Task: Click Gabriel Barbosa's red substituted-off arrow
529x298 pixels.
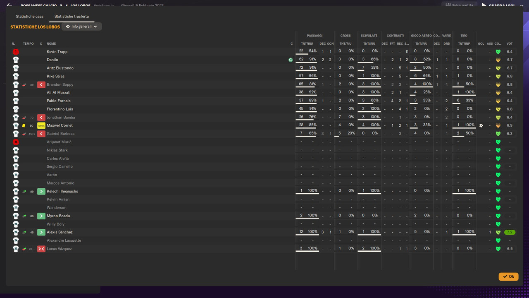Action: [x=41, y=134]
